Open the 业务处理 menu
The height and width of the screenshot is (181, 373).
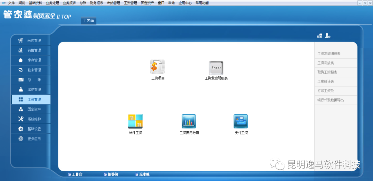(x=52, y=3)
